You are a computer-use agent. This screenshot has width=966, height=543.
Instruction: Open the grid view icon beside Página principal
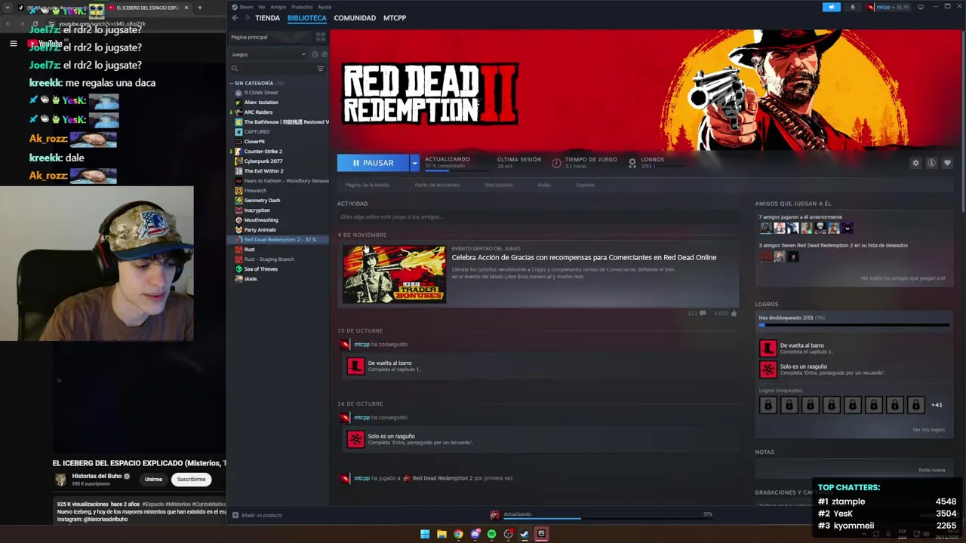point(321,37)
